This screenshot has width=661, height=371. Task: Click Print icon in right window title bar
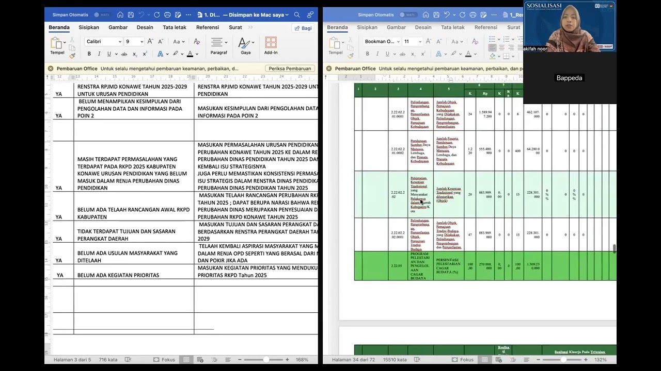(473, 15)
